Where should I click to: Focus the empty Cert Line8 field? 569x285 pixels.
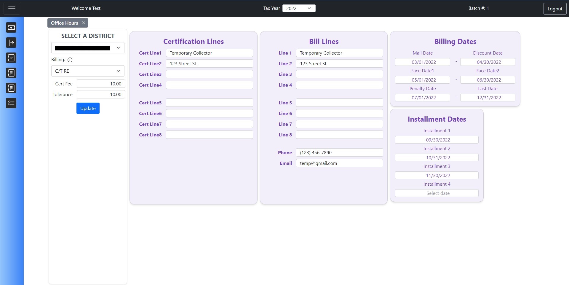pos(210,135)
